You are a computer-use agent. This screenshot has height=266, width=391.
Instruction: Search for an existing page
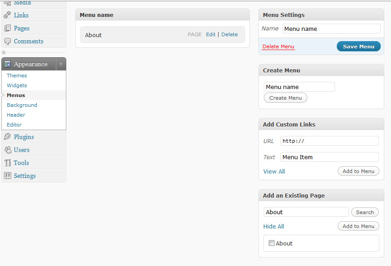coord(365,212)
